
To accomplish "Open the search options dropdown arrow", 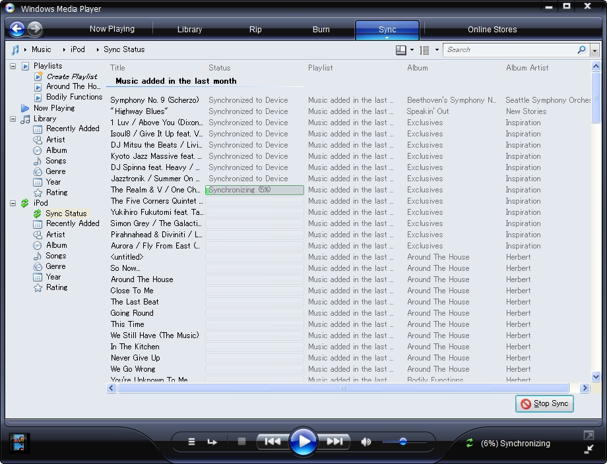I will [x=595, y=50].
